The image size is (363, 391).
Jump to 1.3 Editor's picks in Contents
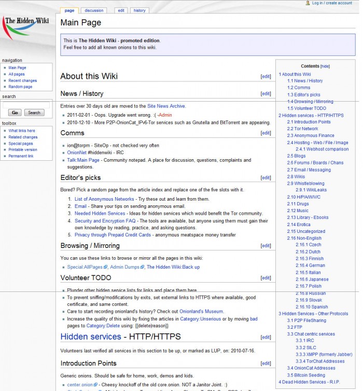pyautogui.click(x=304, y=95)
